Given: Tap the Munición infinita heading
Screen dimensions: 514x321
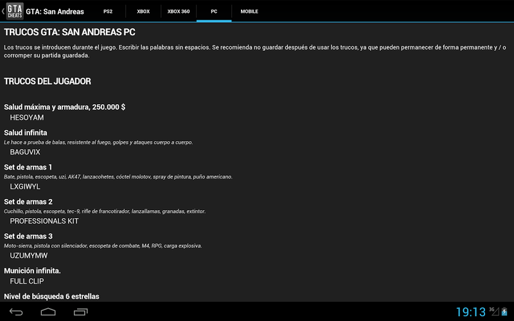Looking at the screenshot, I should tap(33, 270).
